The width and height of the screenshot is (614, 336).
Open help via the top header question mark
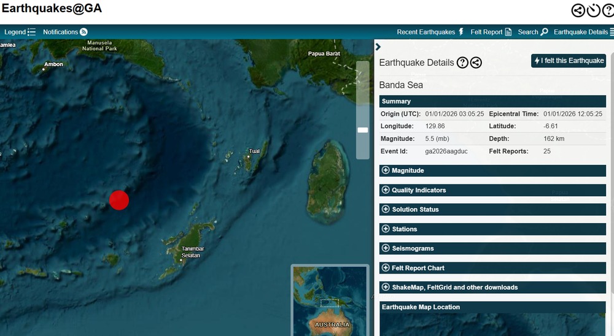(608, 10)
